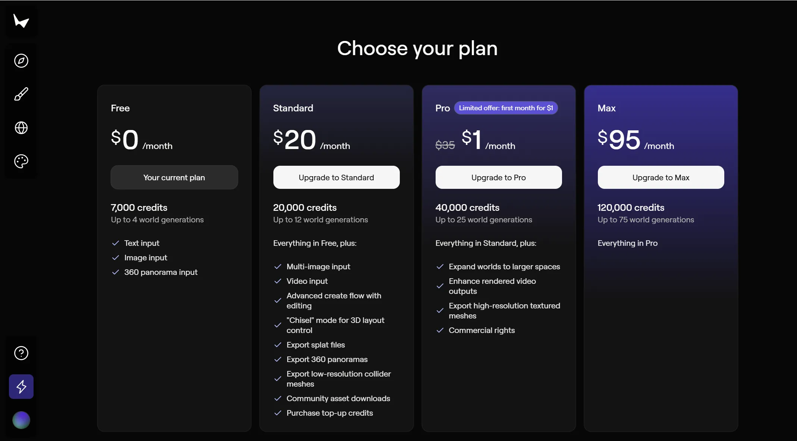Click the color palette icon

tap(21, 161)
